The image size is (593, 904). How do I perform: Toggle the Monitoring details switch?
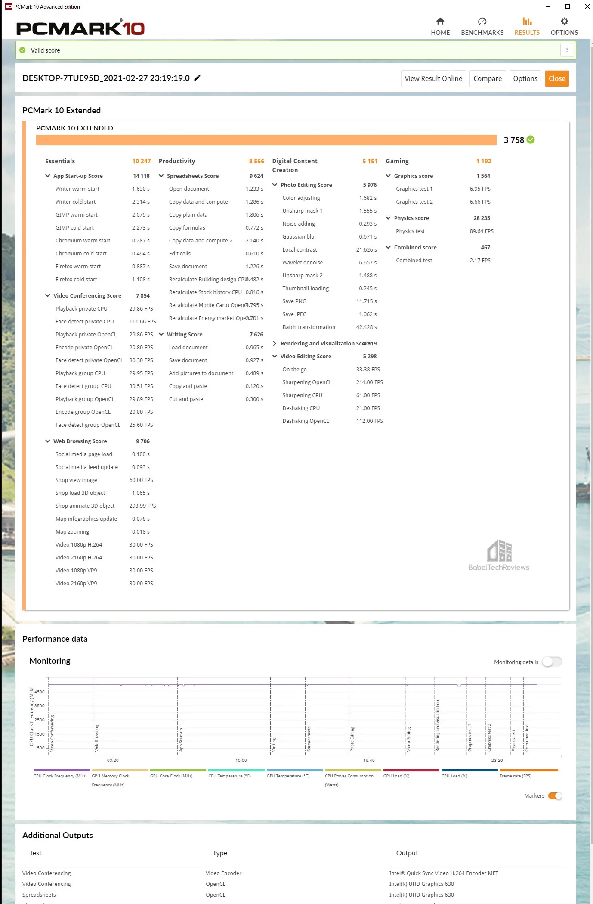tap(552, 662)
